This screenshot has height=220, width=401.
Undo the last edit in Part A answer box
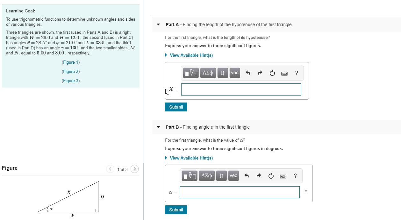point(248,73)
